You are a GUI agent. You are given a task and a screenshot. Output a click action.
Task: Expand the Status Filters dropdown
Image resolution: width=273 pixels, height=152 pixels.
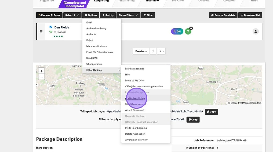[128, 15]
